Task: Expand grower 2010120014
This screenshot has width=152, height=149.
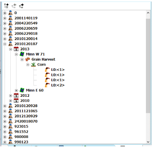Action: 5,39
